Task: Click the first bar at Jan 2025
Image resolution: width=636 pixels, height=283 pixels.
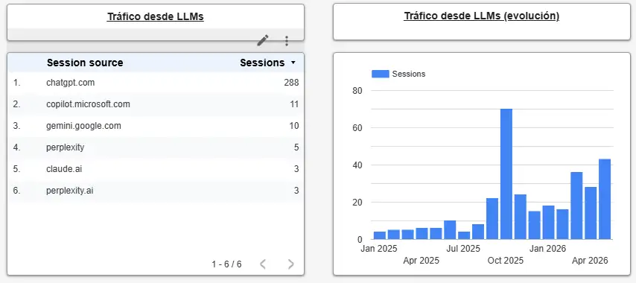Action: (x=380, y=235)
